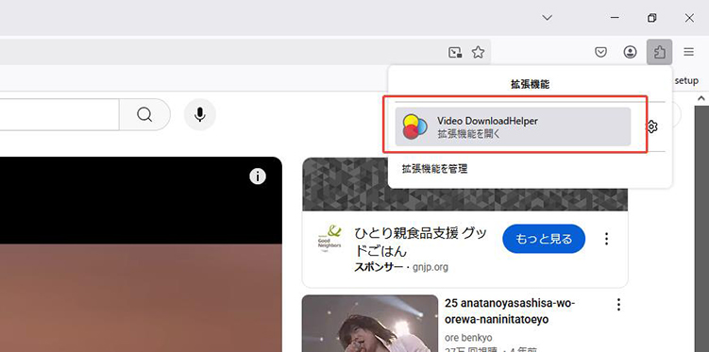Toggle picture-in-picture icon in address bar
Viewport: 709px width, 352px height.
pos(455,53)
